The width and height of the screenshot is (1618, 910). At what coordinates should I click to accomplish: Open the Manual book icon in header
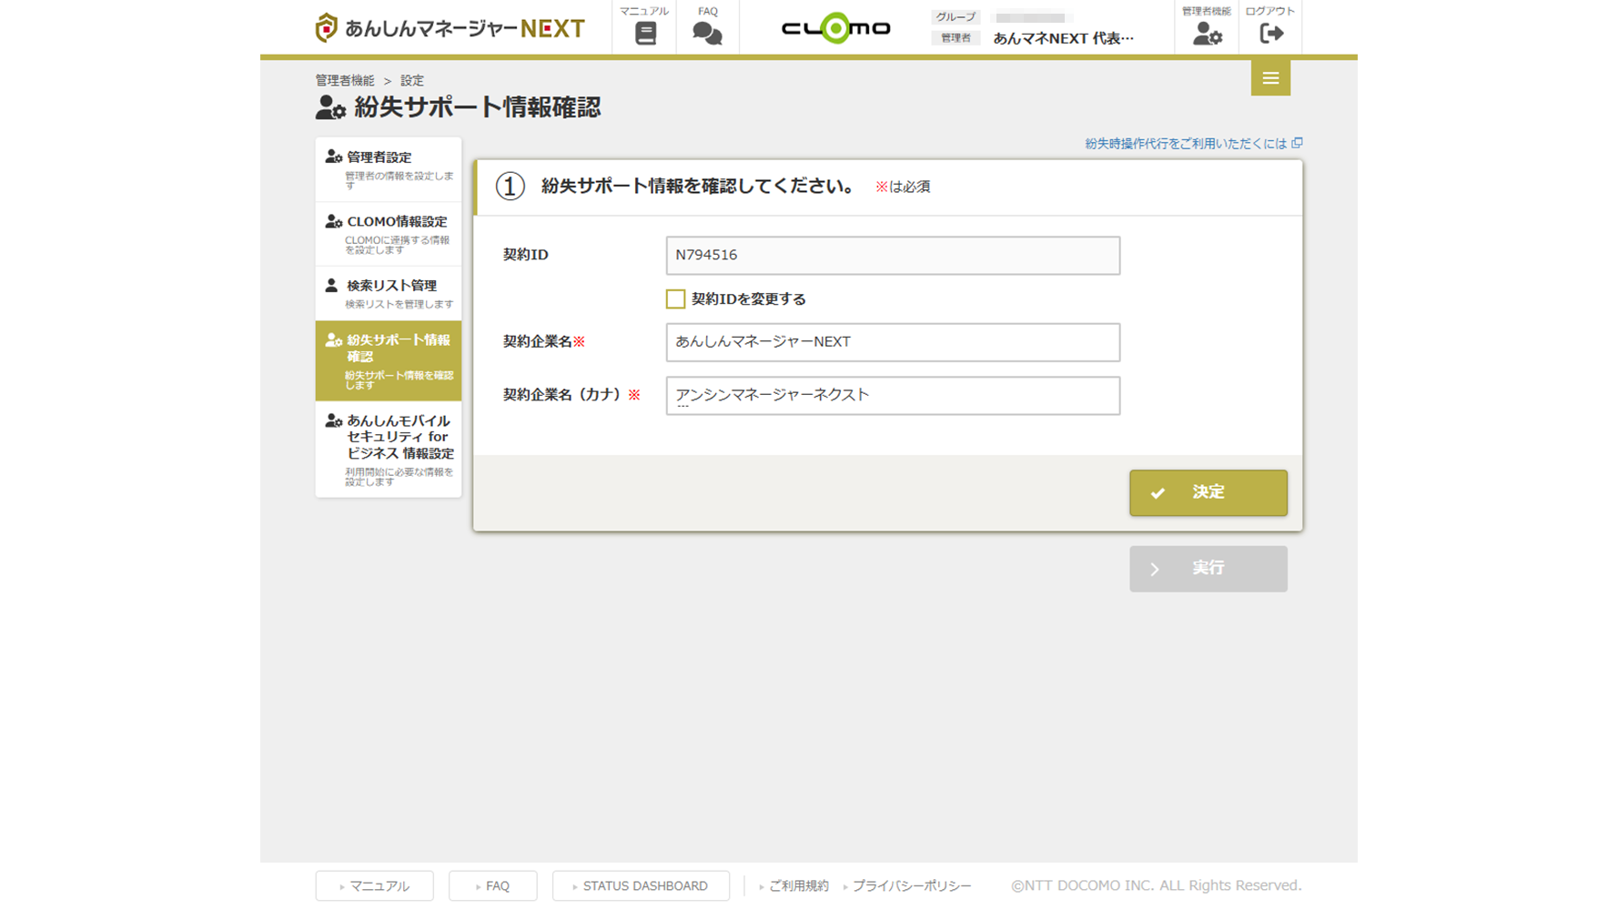pyautogui.click(x=644, y=33)
